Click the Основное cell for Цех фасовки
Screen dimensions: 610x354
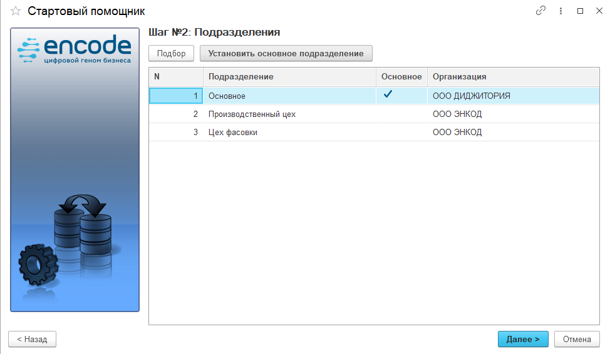401,133
